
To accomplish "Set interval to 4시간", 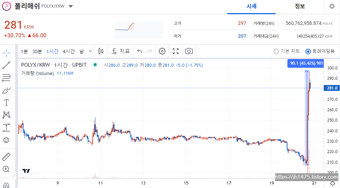I will 69,51.
